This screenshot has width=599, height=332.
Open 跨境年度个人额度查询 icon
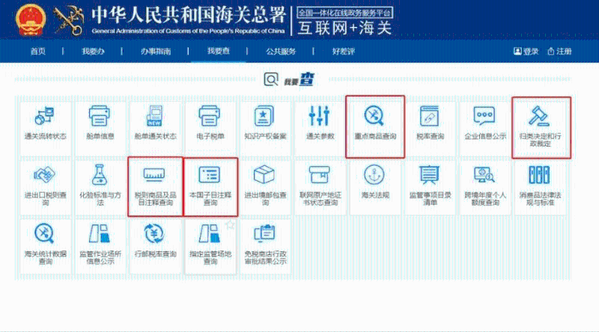(484, 175)
